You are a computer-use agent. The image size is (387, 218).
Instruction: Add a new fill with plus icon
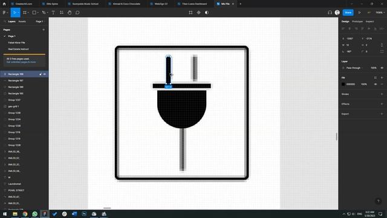click(382, 78)
